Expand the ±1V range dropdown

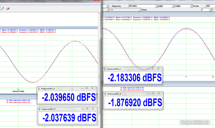(x=140, y=10)
